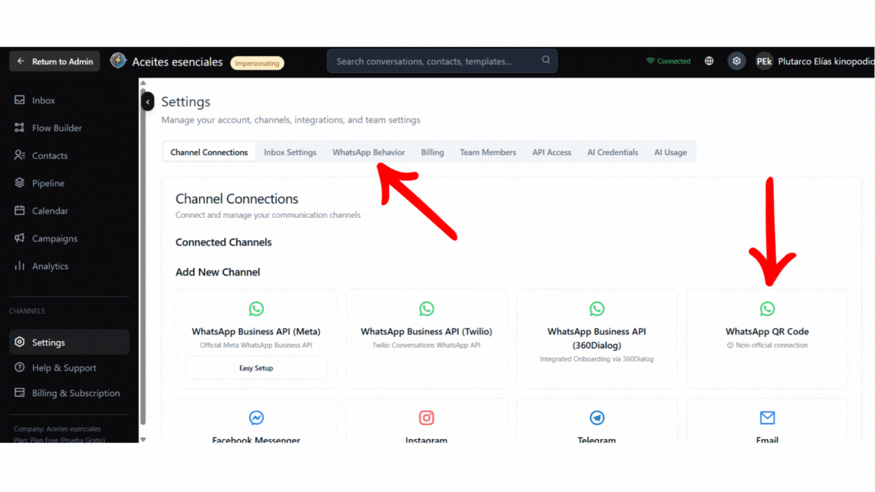Click the Easy Setup button under Meta API
Image resolution: width=875 pixels, height=492 pixels.
coord(256,367)
